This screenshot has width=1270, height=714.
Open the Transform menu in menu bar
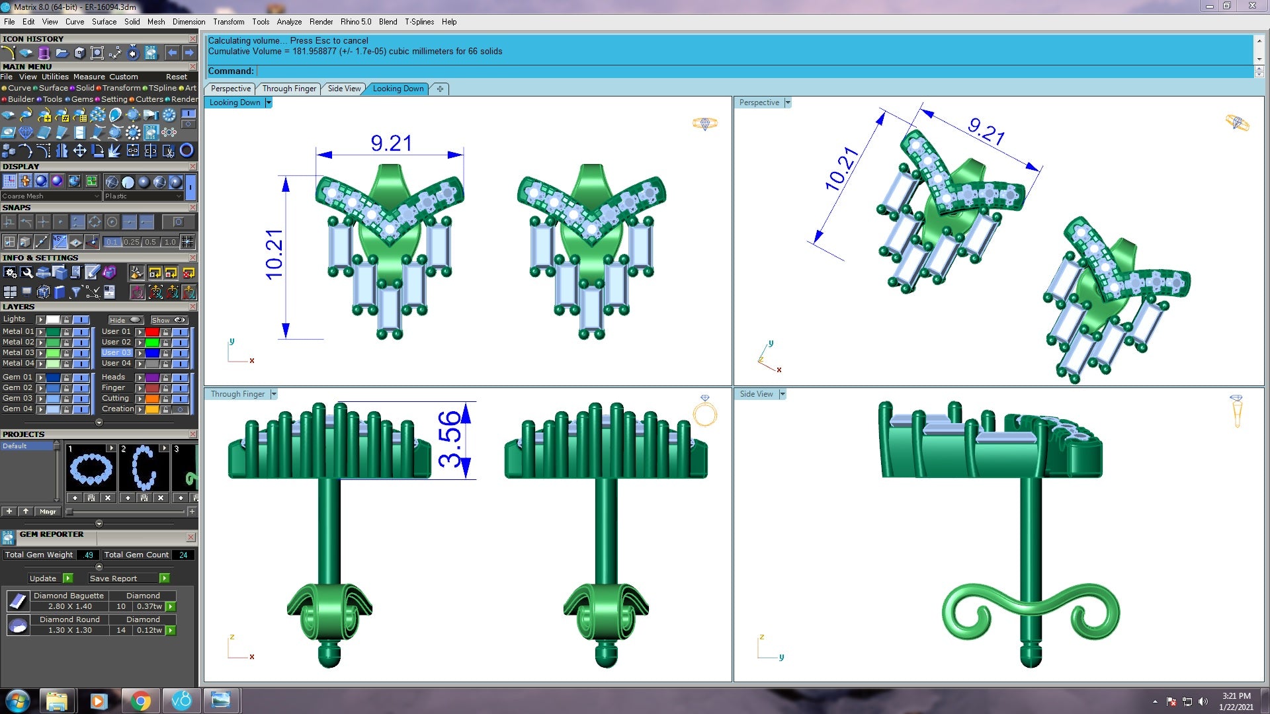tap(229, 22)
